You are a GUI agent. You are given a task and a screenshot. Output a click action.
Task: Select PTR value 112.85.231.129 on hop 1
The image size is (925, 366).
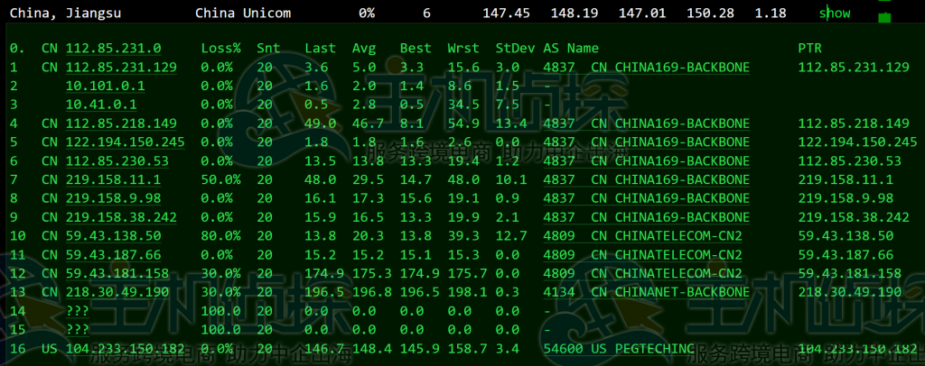pos(854,67)
